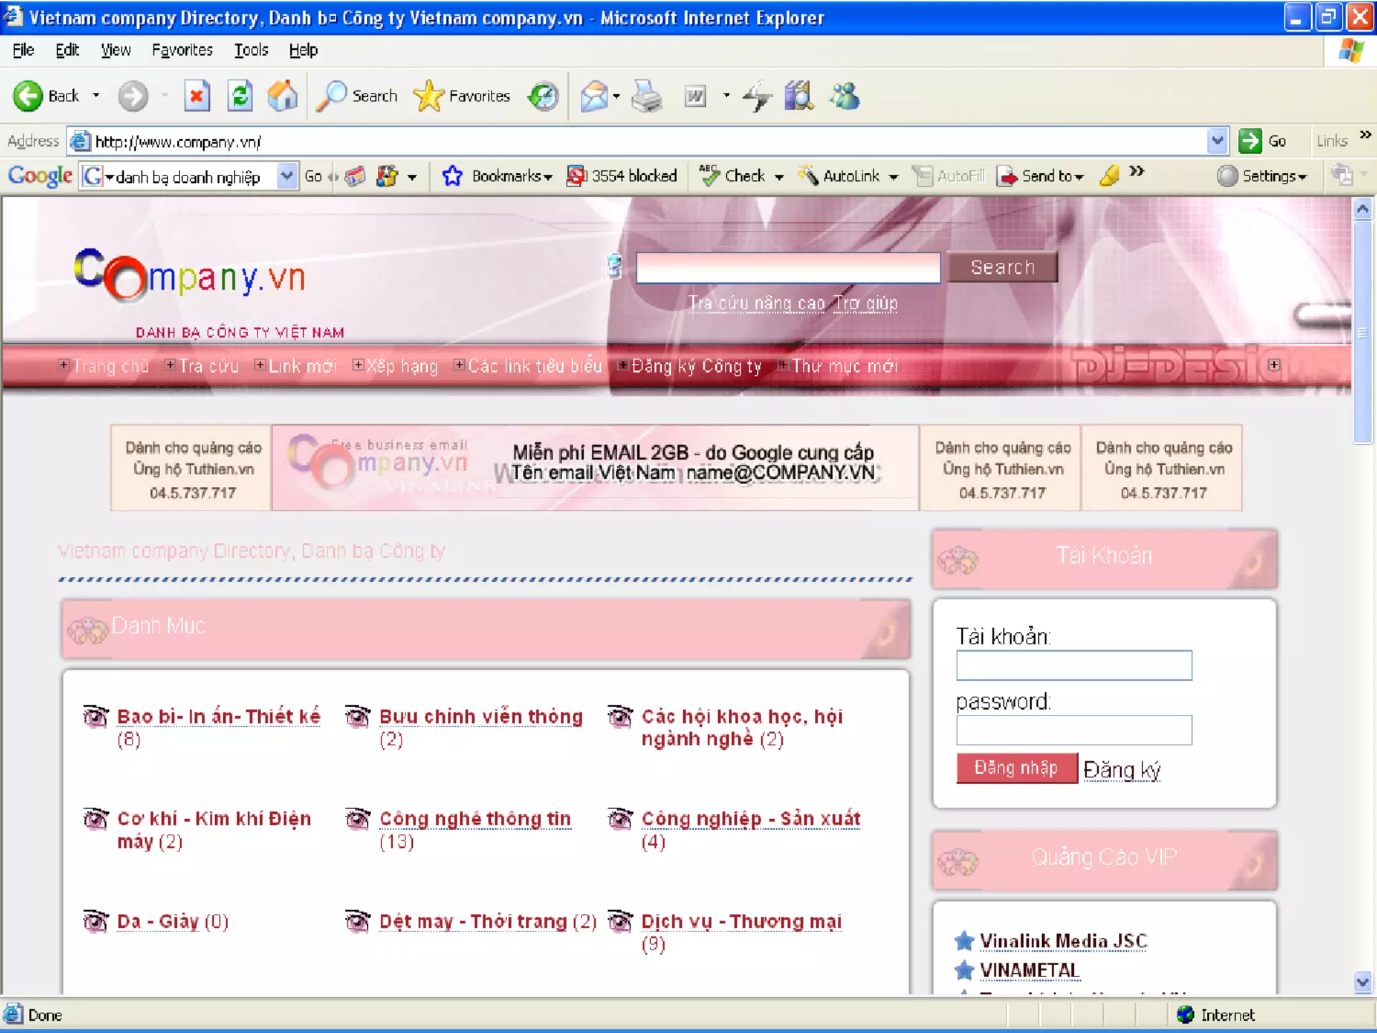Open the Công nghệ thông tin category link
The image size is (1377, 1033).
[475, 819]
